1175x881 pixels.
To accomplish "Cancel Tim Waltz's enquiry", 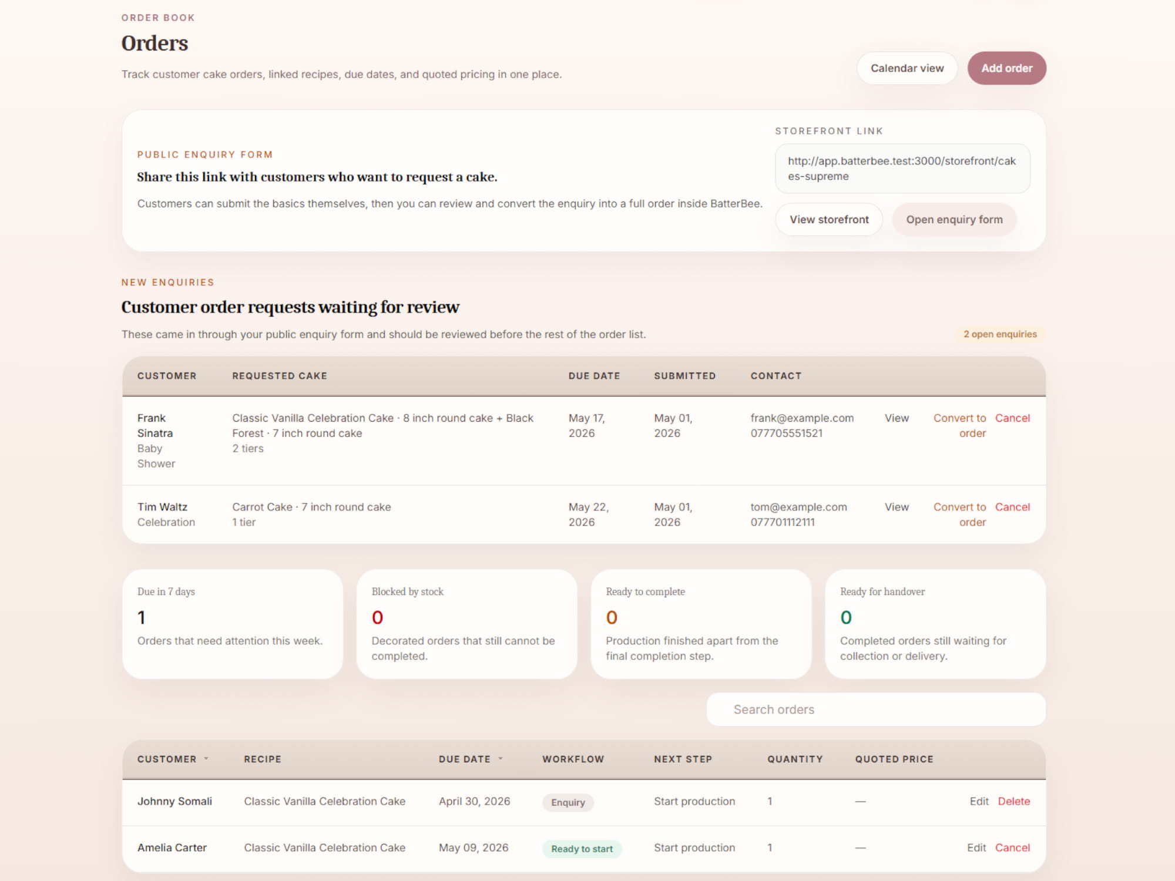I will pos(1012,507).
